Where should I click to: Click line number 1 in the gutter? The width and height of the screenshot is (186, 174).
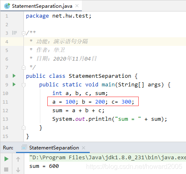[7, 16]
